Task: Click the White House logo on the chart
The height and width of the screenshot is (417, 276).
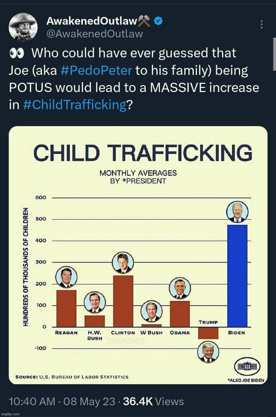Action: 248,366
